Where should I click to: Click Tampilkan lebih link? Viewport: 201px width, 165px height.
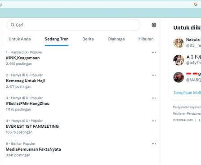[x=187, y=93]
